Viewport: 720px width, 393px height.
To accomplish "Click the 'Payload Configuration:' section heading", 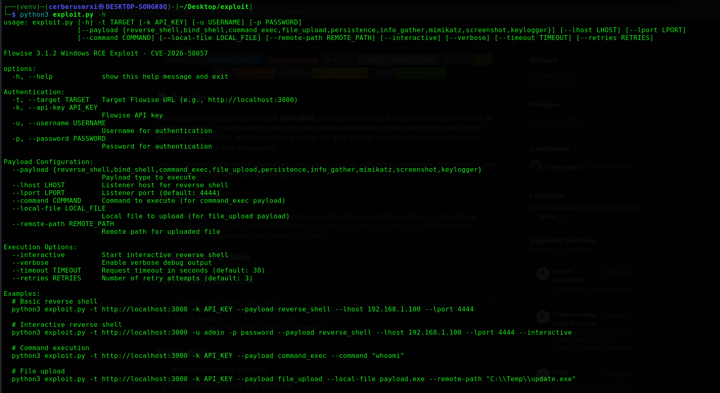I will (x=49, y=162).
